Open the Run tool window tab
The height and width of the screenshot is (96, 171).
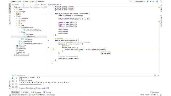tap(15, 92)
